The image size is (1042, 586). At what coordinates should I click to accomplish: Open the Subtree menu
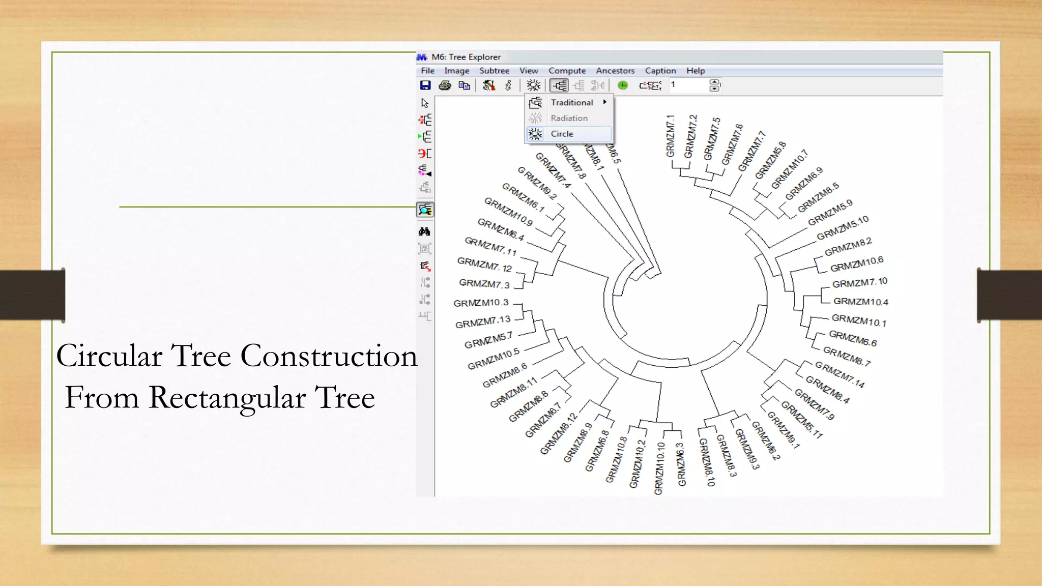pyautogui.click(x=494, y=71)
